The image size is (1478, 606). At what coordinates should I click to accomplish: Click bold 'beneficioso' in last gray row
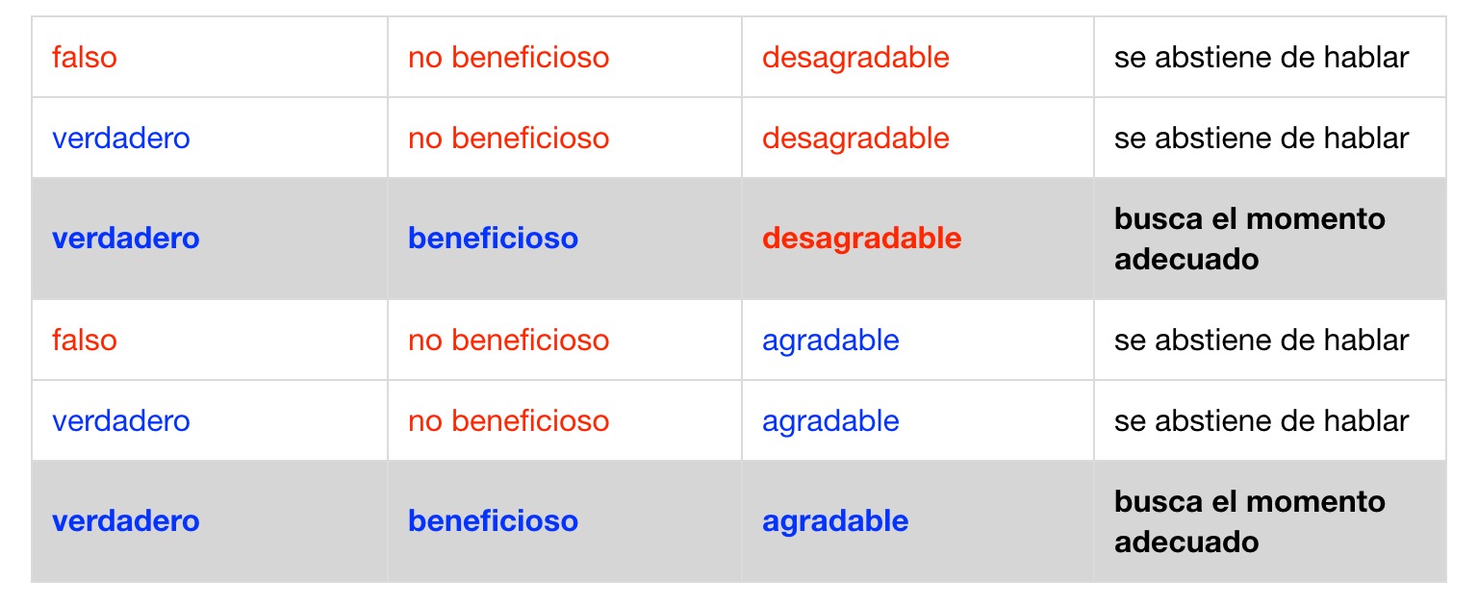click(493, 521)
